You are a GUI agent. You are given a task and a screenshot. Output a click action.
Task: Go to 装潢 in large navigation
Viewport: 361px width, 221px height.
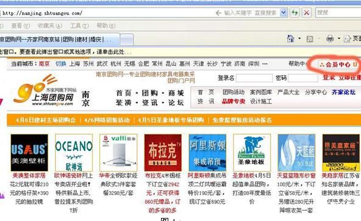coord(124,102)
